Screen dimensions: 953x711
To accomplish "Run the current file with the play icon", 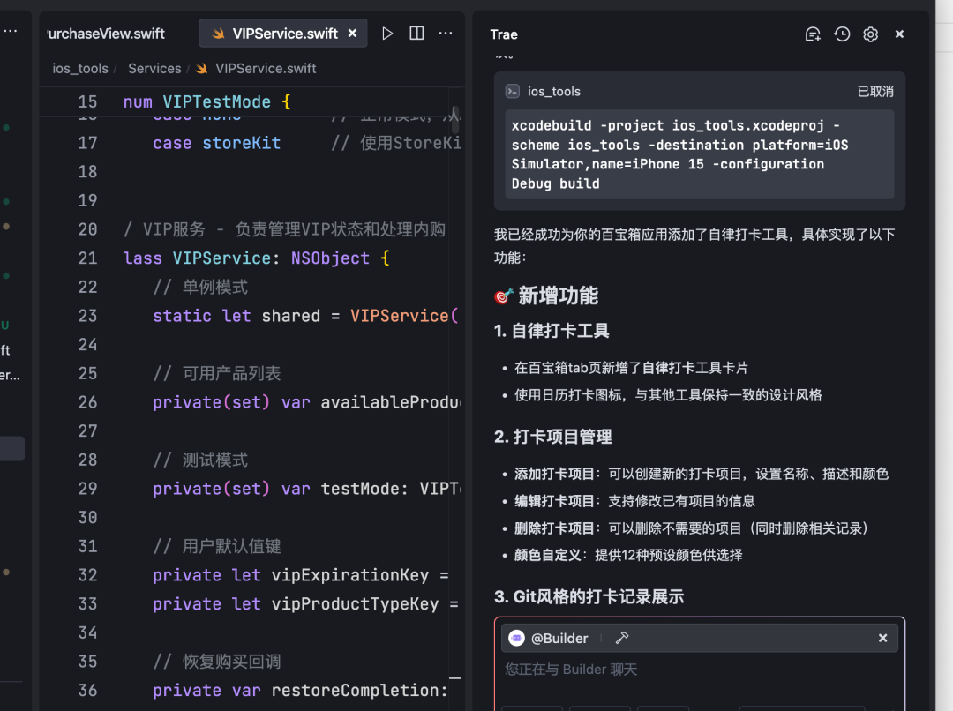I will click(x=387, y=34).
